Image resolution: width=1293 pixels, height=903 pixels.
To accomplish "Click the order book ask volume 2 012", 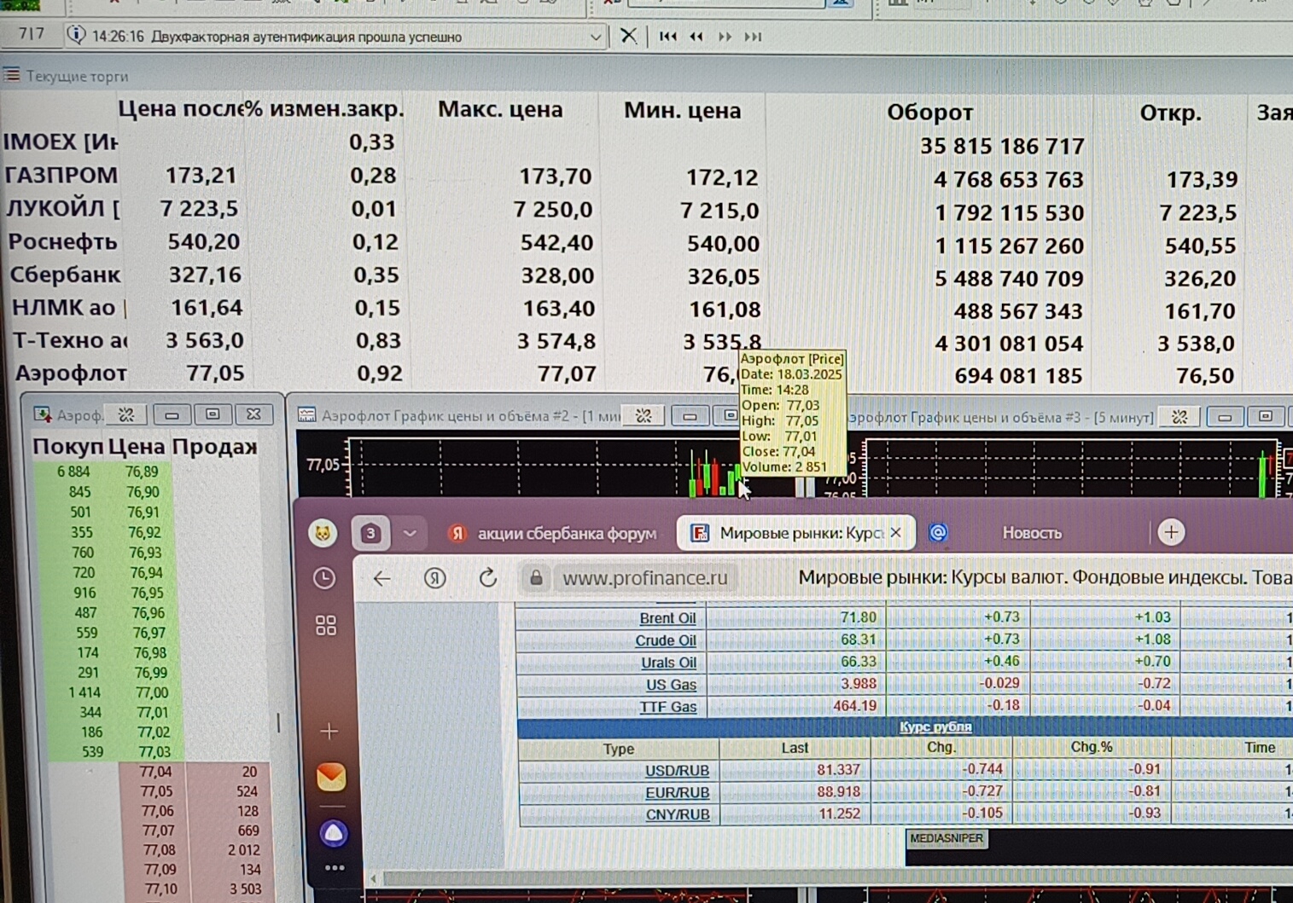I will click(x=244, y=850).
